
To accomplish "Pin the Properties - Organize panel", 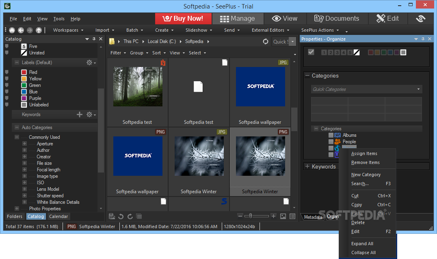I will tap(423, 39).
